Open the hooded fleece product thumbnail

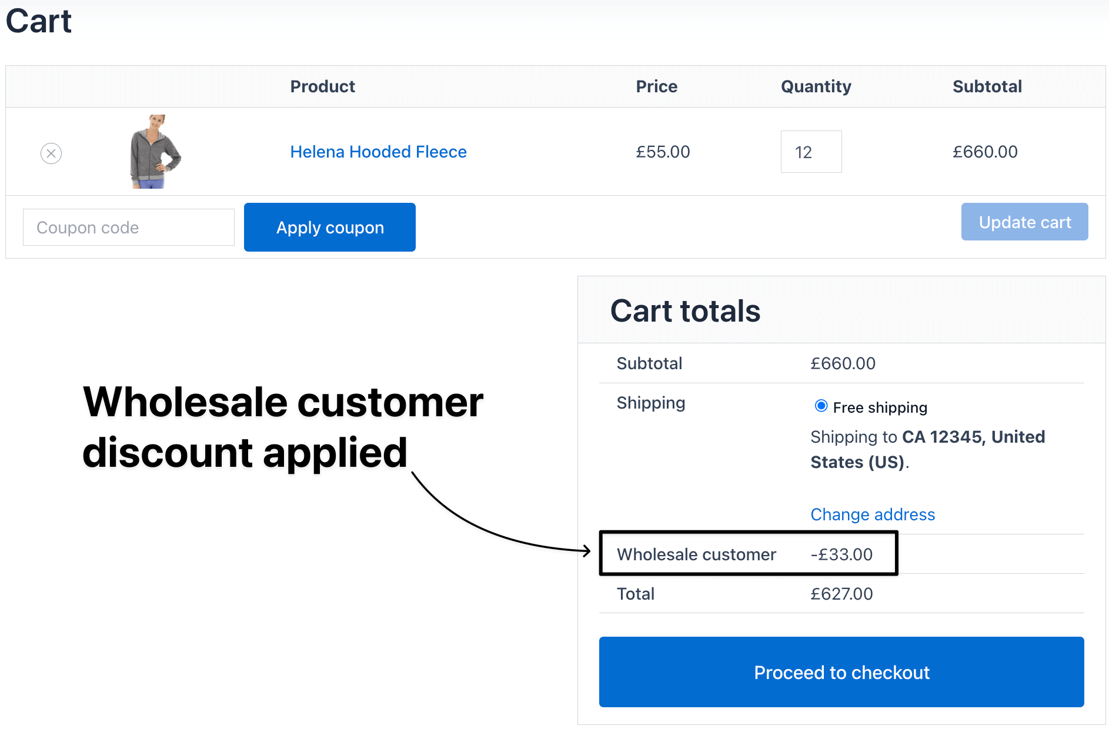pyautogui.click(x=155, y=152)
